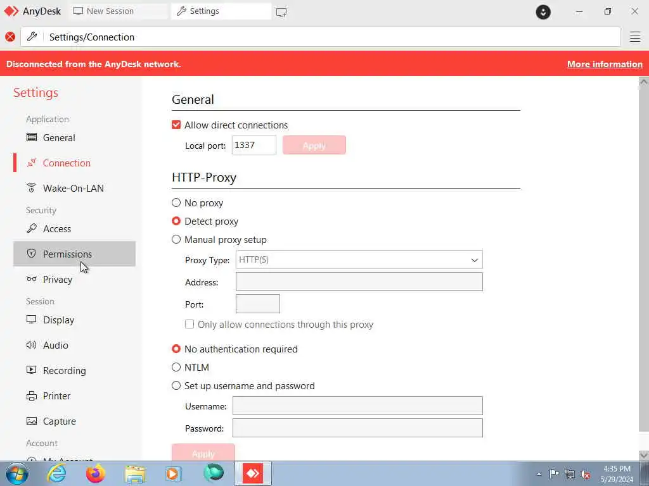Open File Explorer from taskbar
Viewport: 649px width, 486px height.
(x=136, y=475)
